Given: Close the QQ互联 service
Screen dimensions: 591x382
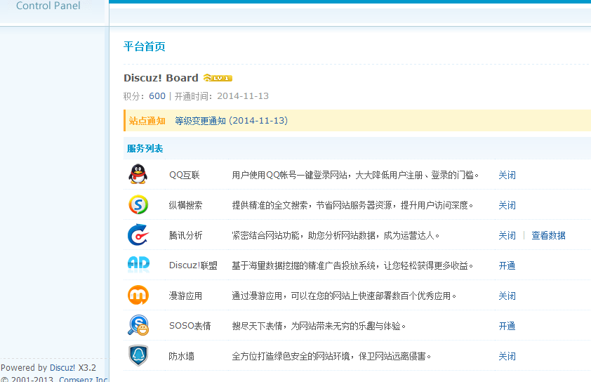Looking at the screenshot, I should [507, 175].
